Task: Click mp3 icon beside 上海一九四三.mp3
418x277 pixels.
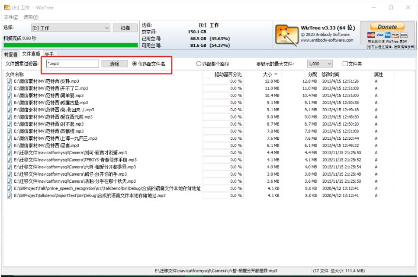Action: click(10, 138)
